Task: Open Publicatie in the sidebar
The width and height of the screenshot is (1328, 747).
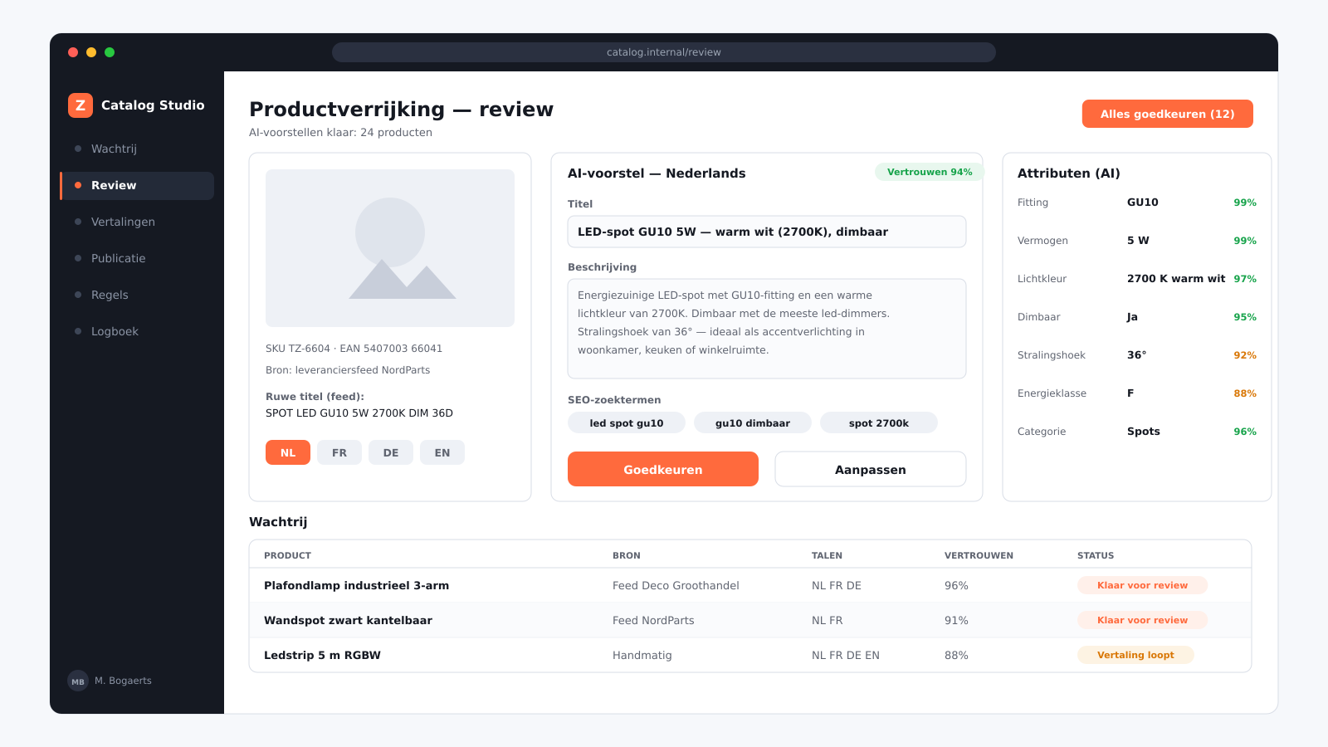Action: pos(137,258)
